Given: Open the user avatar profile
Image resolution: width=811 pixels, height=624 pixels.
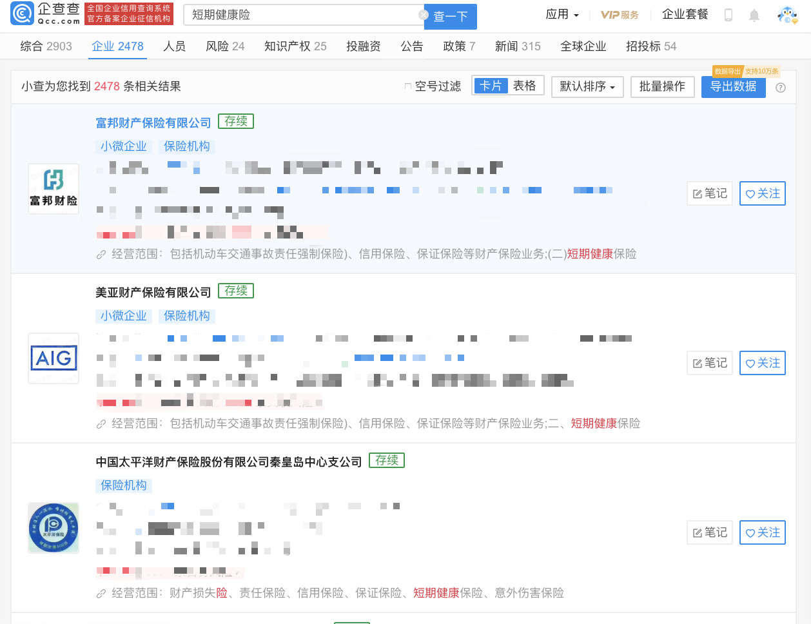Looking at the screenshot, I should tap(787, 14).
